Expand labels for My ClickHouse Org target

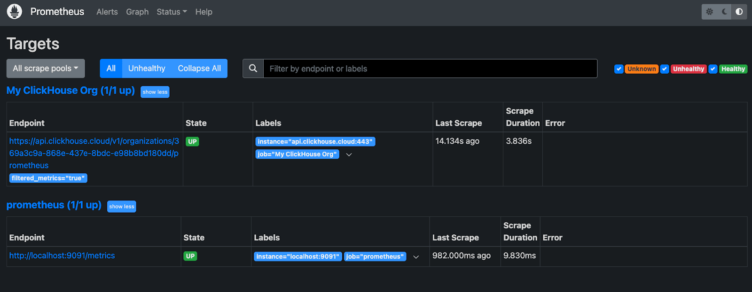(349, 154)
